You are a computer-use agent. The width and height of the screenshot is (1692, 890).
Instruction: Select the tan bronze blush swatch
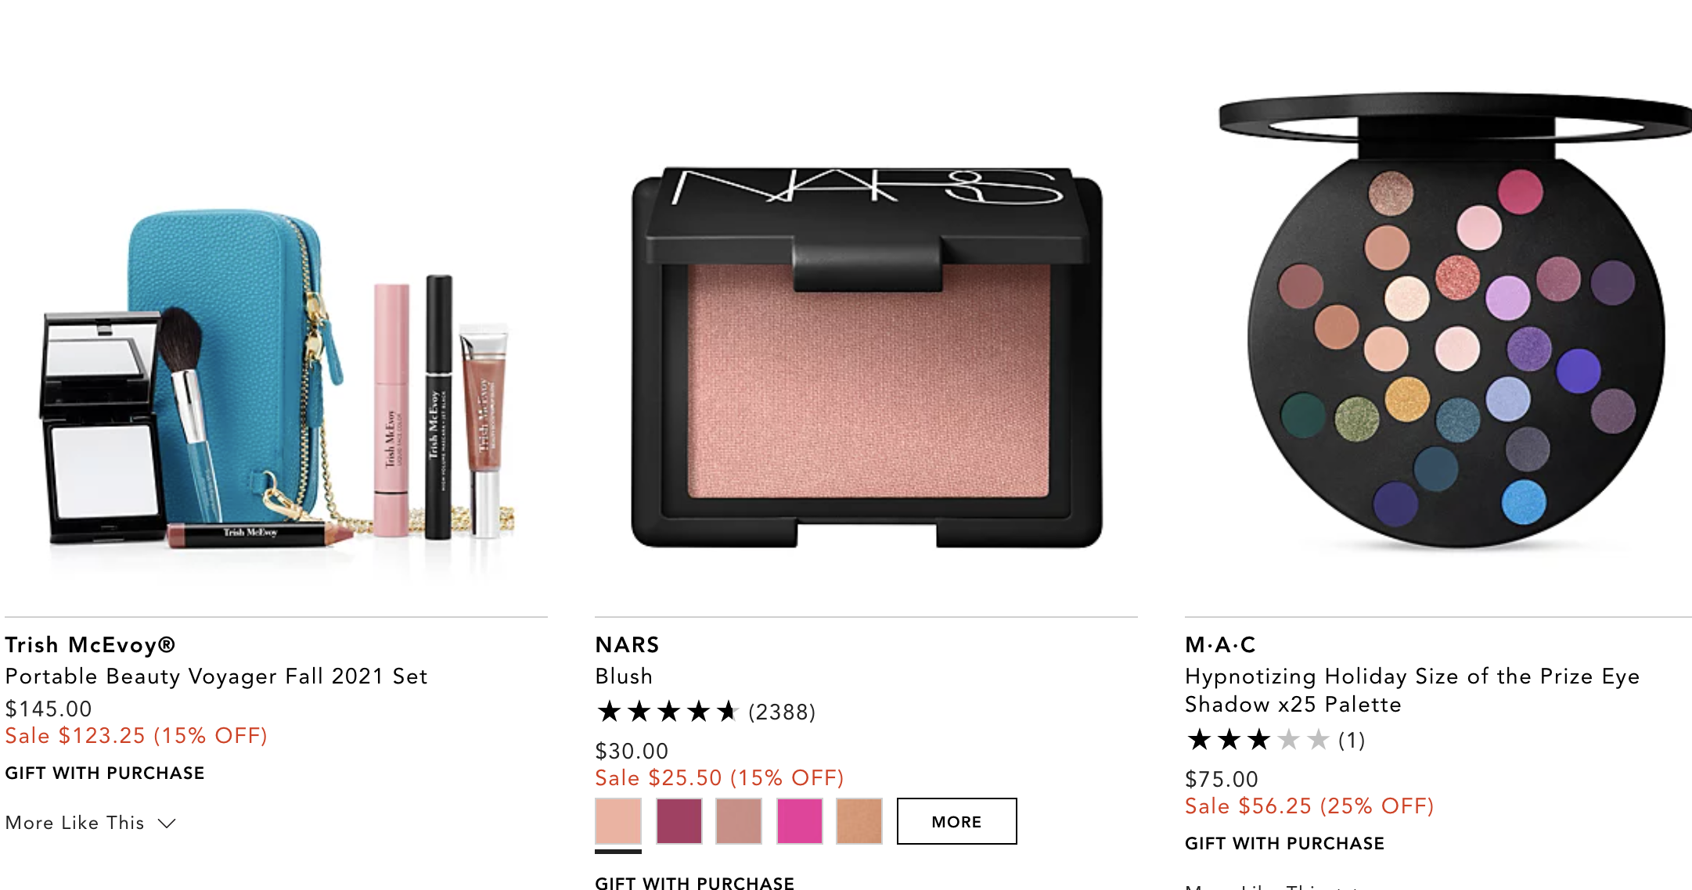coord(859,821)
